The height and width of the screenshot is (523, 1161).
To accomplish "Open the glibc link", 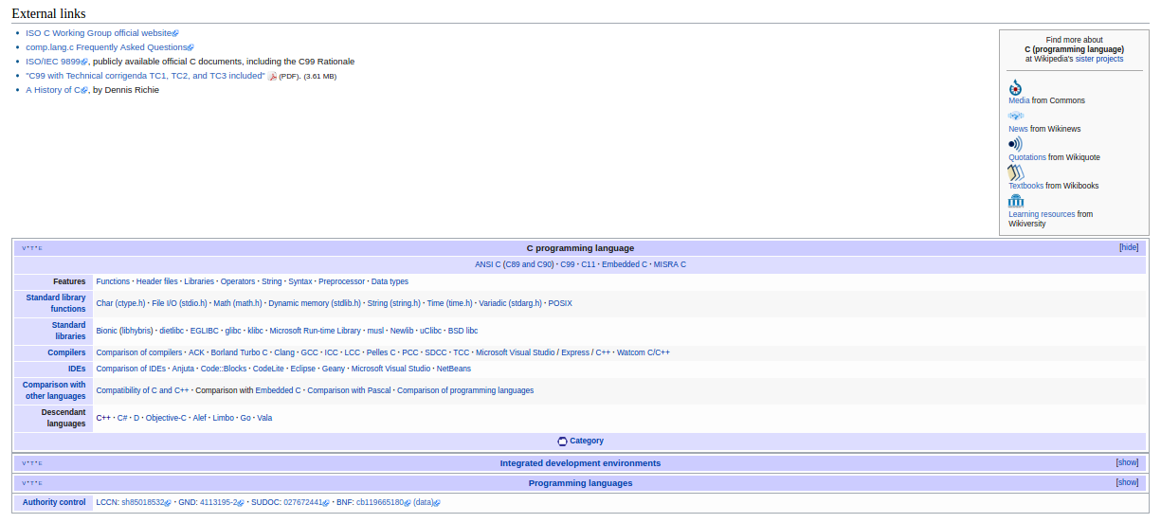I will coord(232,331).
